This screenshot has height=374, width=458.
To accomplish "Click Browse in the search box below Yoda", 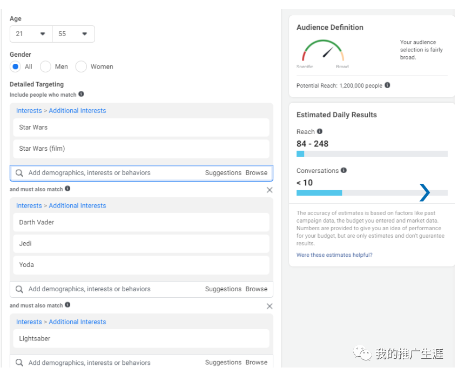I will 257,289.
